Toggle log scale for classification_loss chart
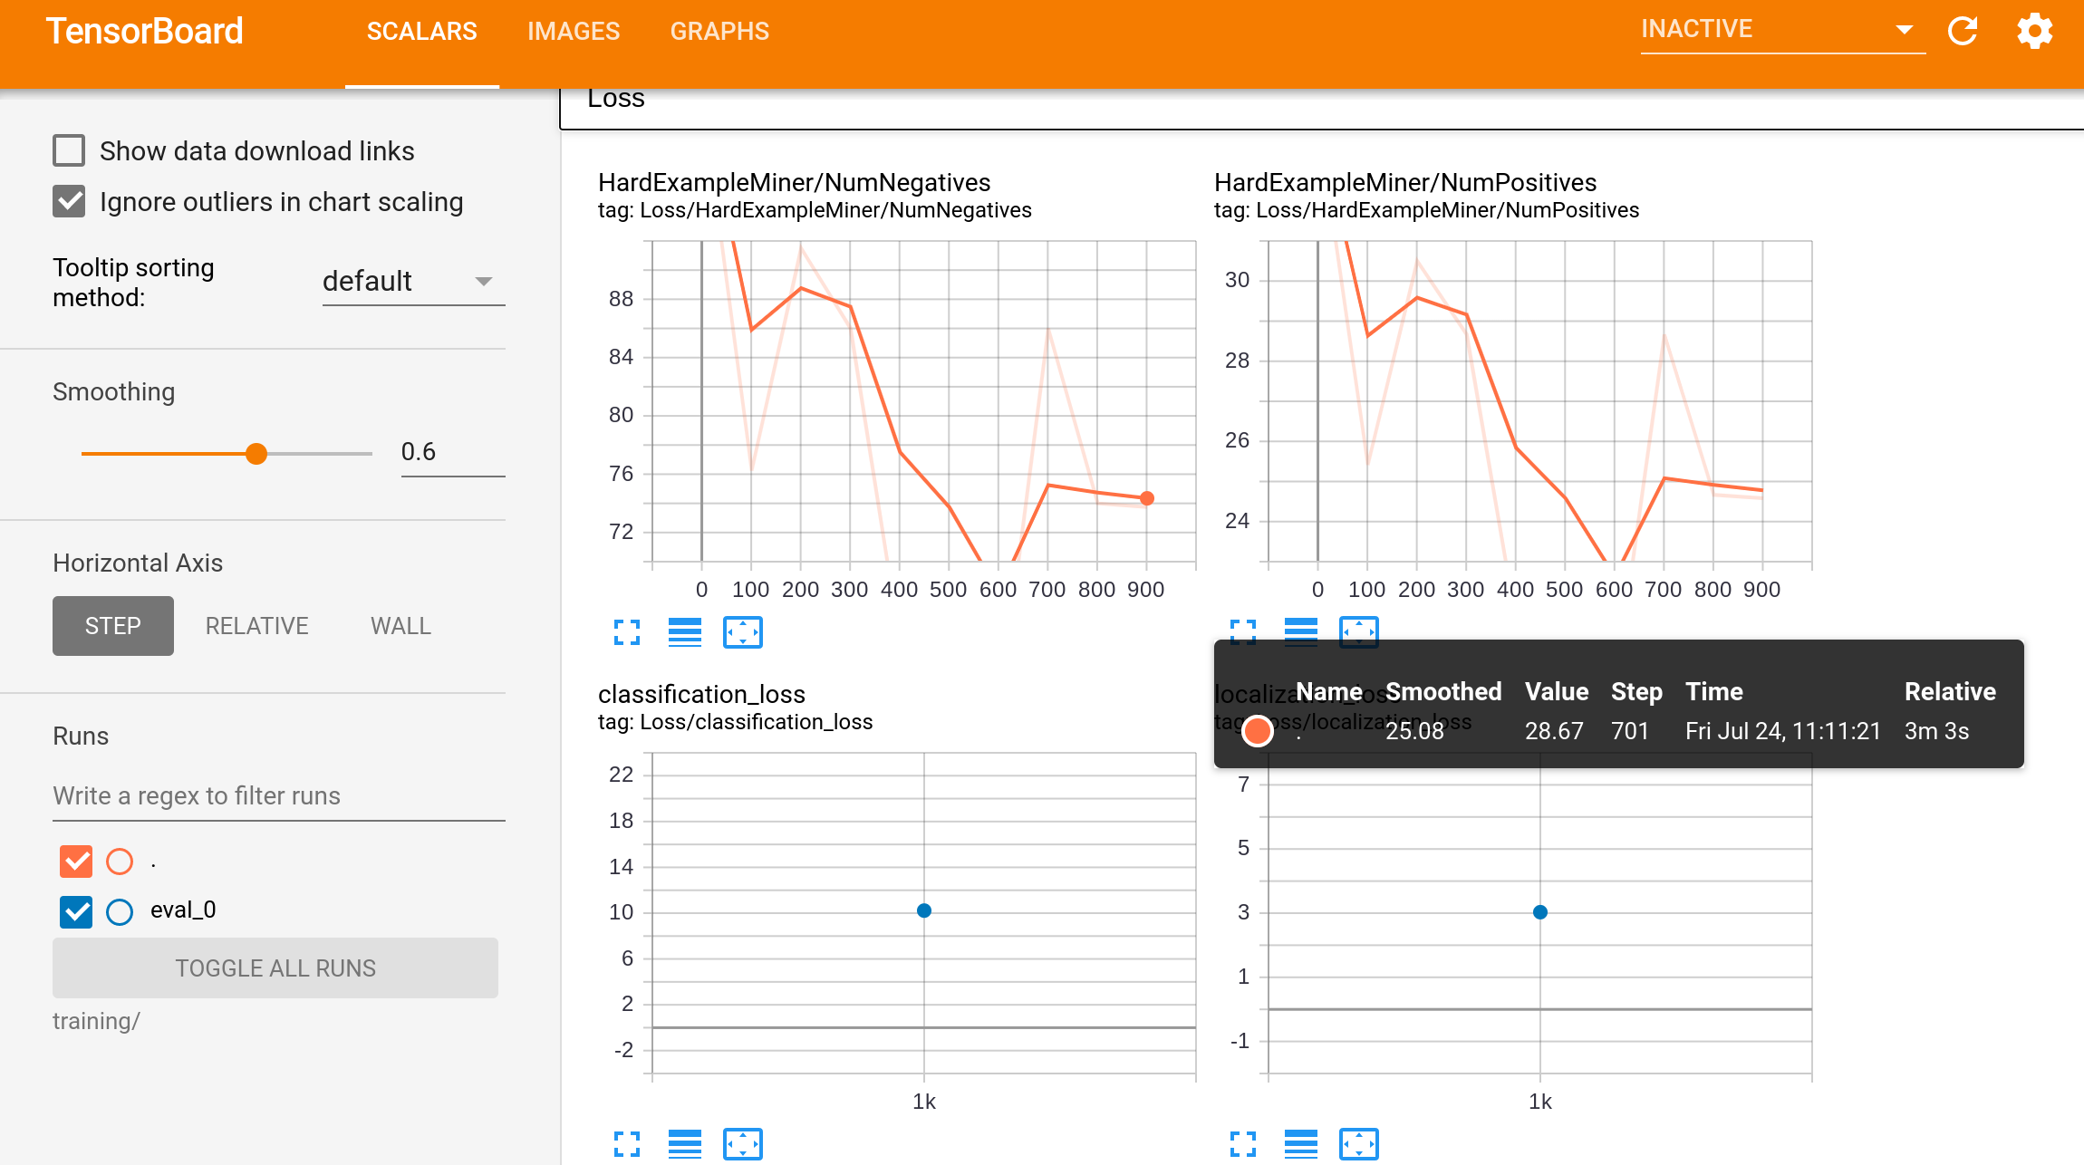Screen dimensions: 2084x1165 pos(684,1144)
